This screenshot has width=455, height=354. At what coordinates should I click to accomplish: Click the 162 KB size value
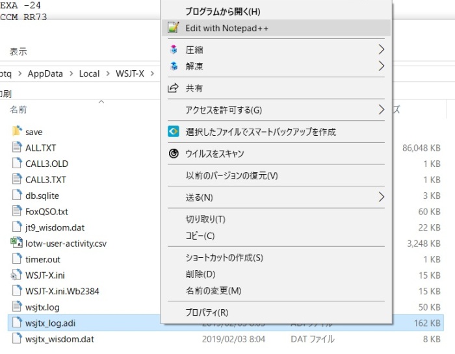pos(427,323)
